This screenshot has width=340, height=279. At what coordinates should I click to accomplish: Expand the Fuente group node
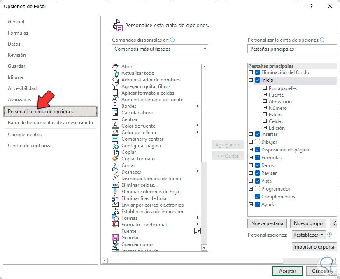[x=265, y=95]
